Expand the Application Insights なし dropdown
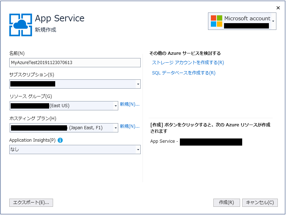Screen dimensions: 286x215 [x=138, y=150]
